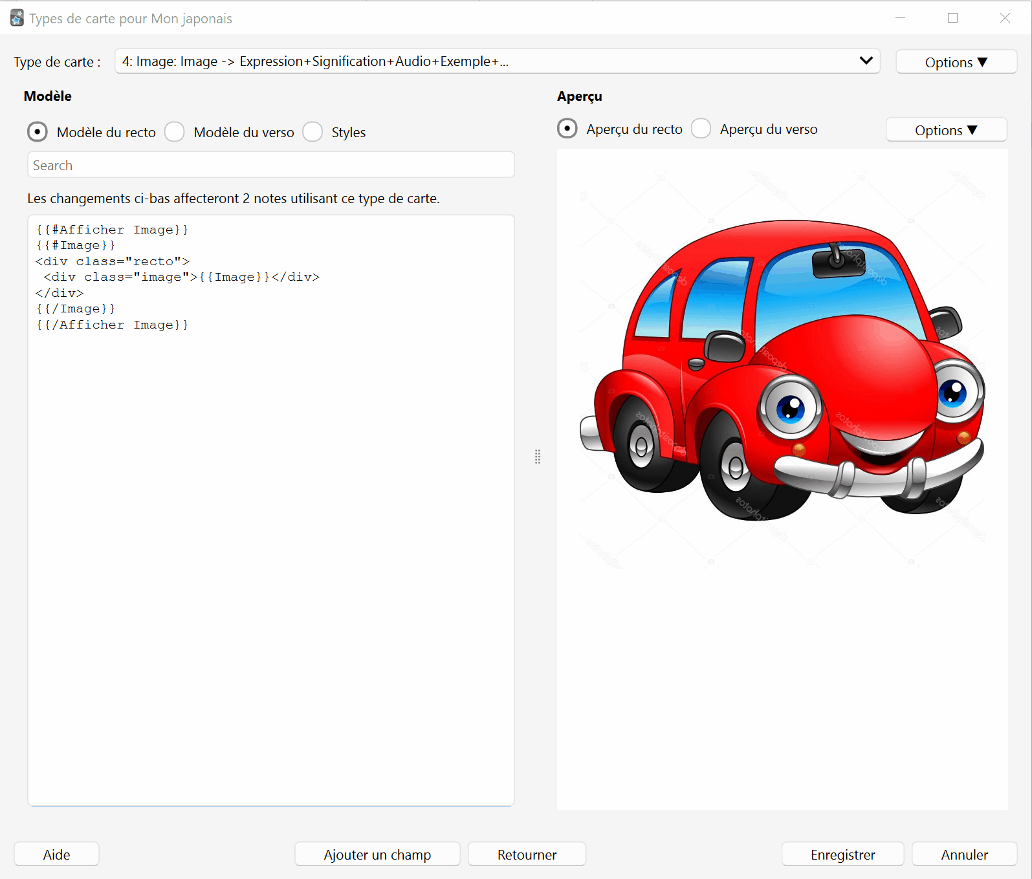Click the '{{/Afficher Image}}' closing line
Viewport: 1032px width, 879px height.
click(x=112, y=325)
